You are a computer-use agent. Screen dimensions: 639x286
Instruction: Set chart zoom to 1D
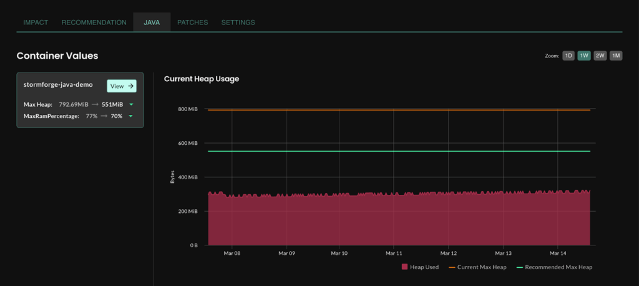(x=568, y=56)
